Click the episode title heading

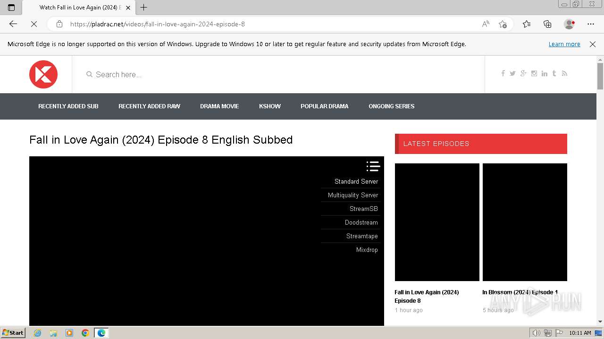click(x=161, y=140)
